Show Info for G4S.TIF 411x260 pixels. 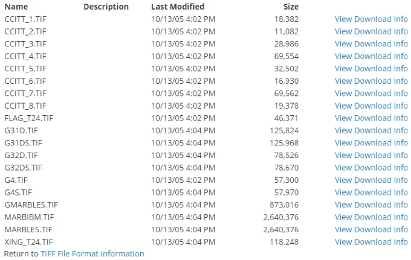click(401, 192)
